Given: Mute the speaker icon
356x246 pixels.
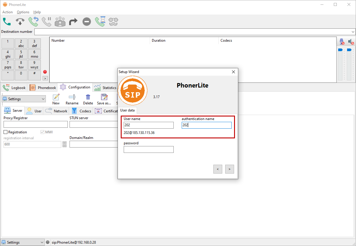Looking at the screenshot, I should point(351,42).
